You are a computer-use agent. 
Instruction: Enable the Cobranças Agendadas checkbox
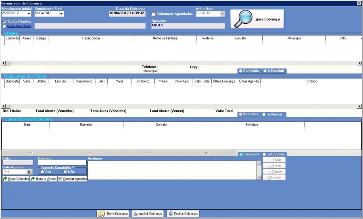(153, 14)
